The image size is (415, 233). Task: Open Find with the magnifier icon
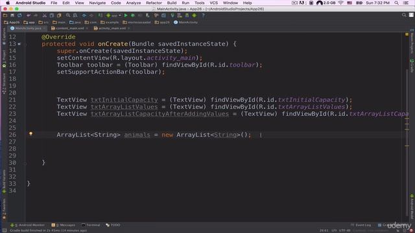68,16
